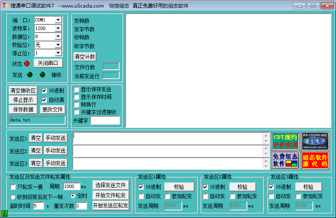Click 手动发送 for 发送区1

[55, 138]
